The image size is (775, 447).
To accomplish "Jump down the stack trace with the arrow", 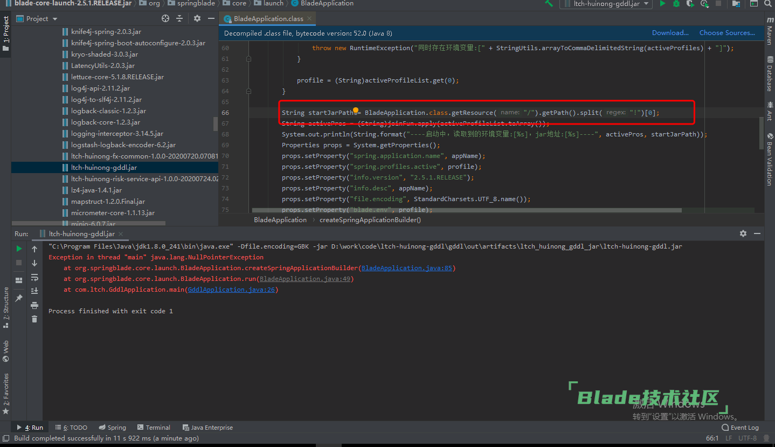I will 34,263.
